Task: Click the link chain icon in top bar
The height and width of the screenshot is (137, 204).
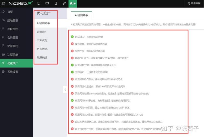Action: pyautogui.click(x=64, y=3)
